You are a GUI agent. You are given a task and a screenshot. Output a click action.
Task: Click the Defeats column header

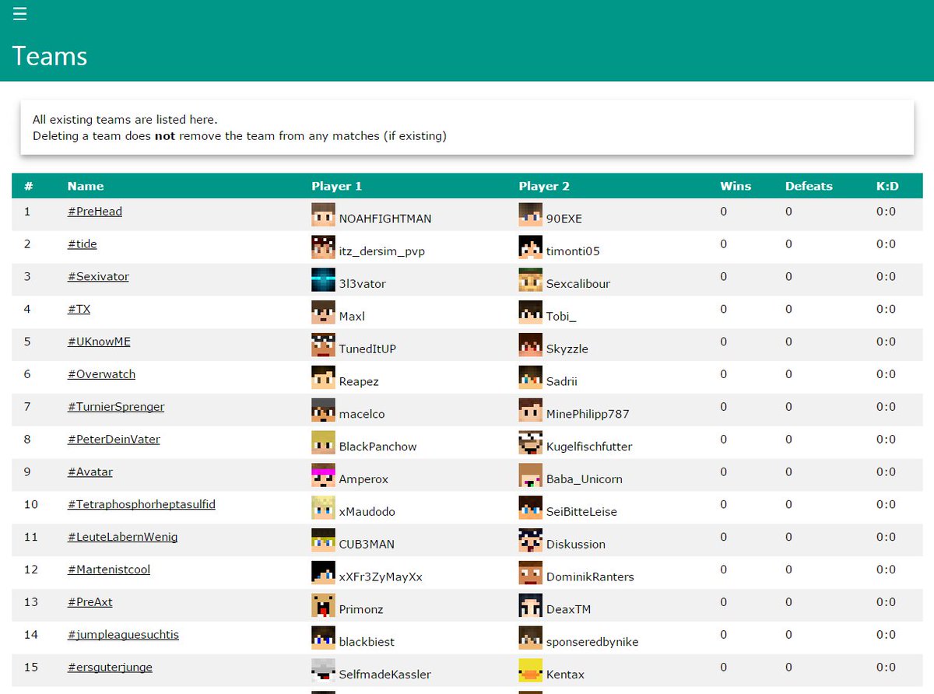click(809, 187)
